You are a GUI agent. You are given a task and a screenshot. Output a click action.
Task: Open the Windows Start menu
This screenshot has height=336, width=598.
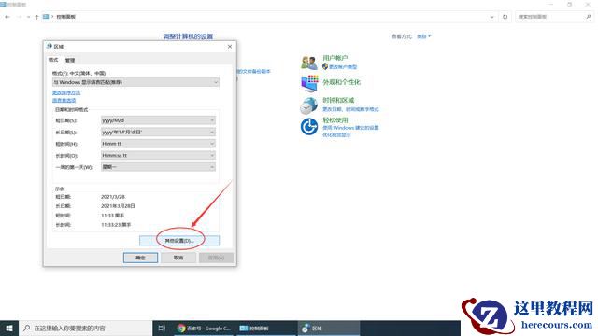9,328
